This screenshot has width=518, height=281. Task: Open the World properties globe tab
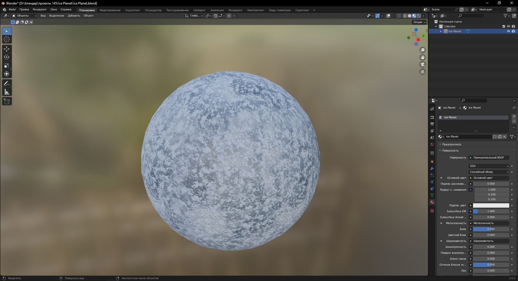pos(432,145)
